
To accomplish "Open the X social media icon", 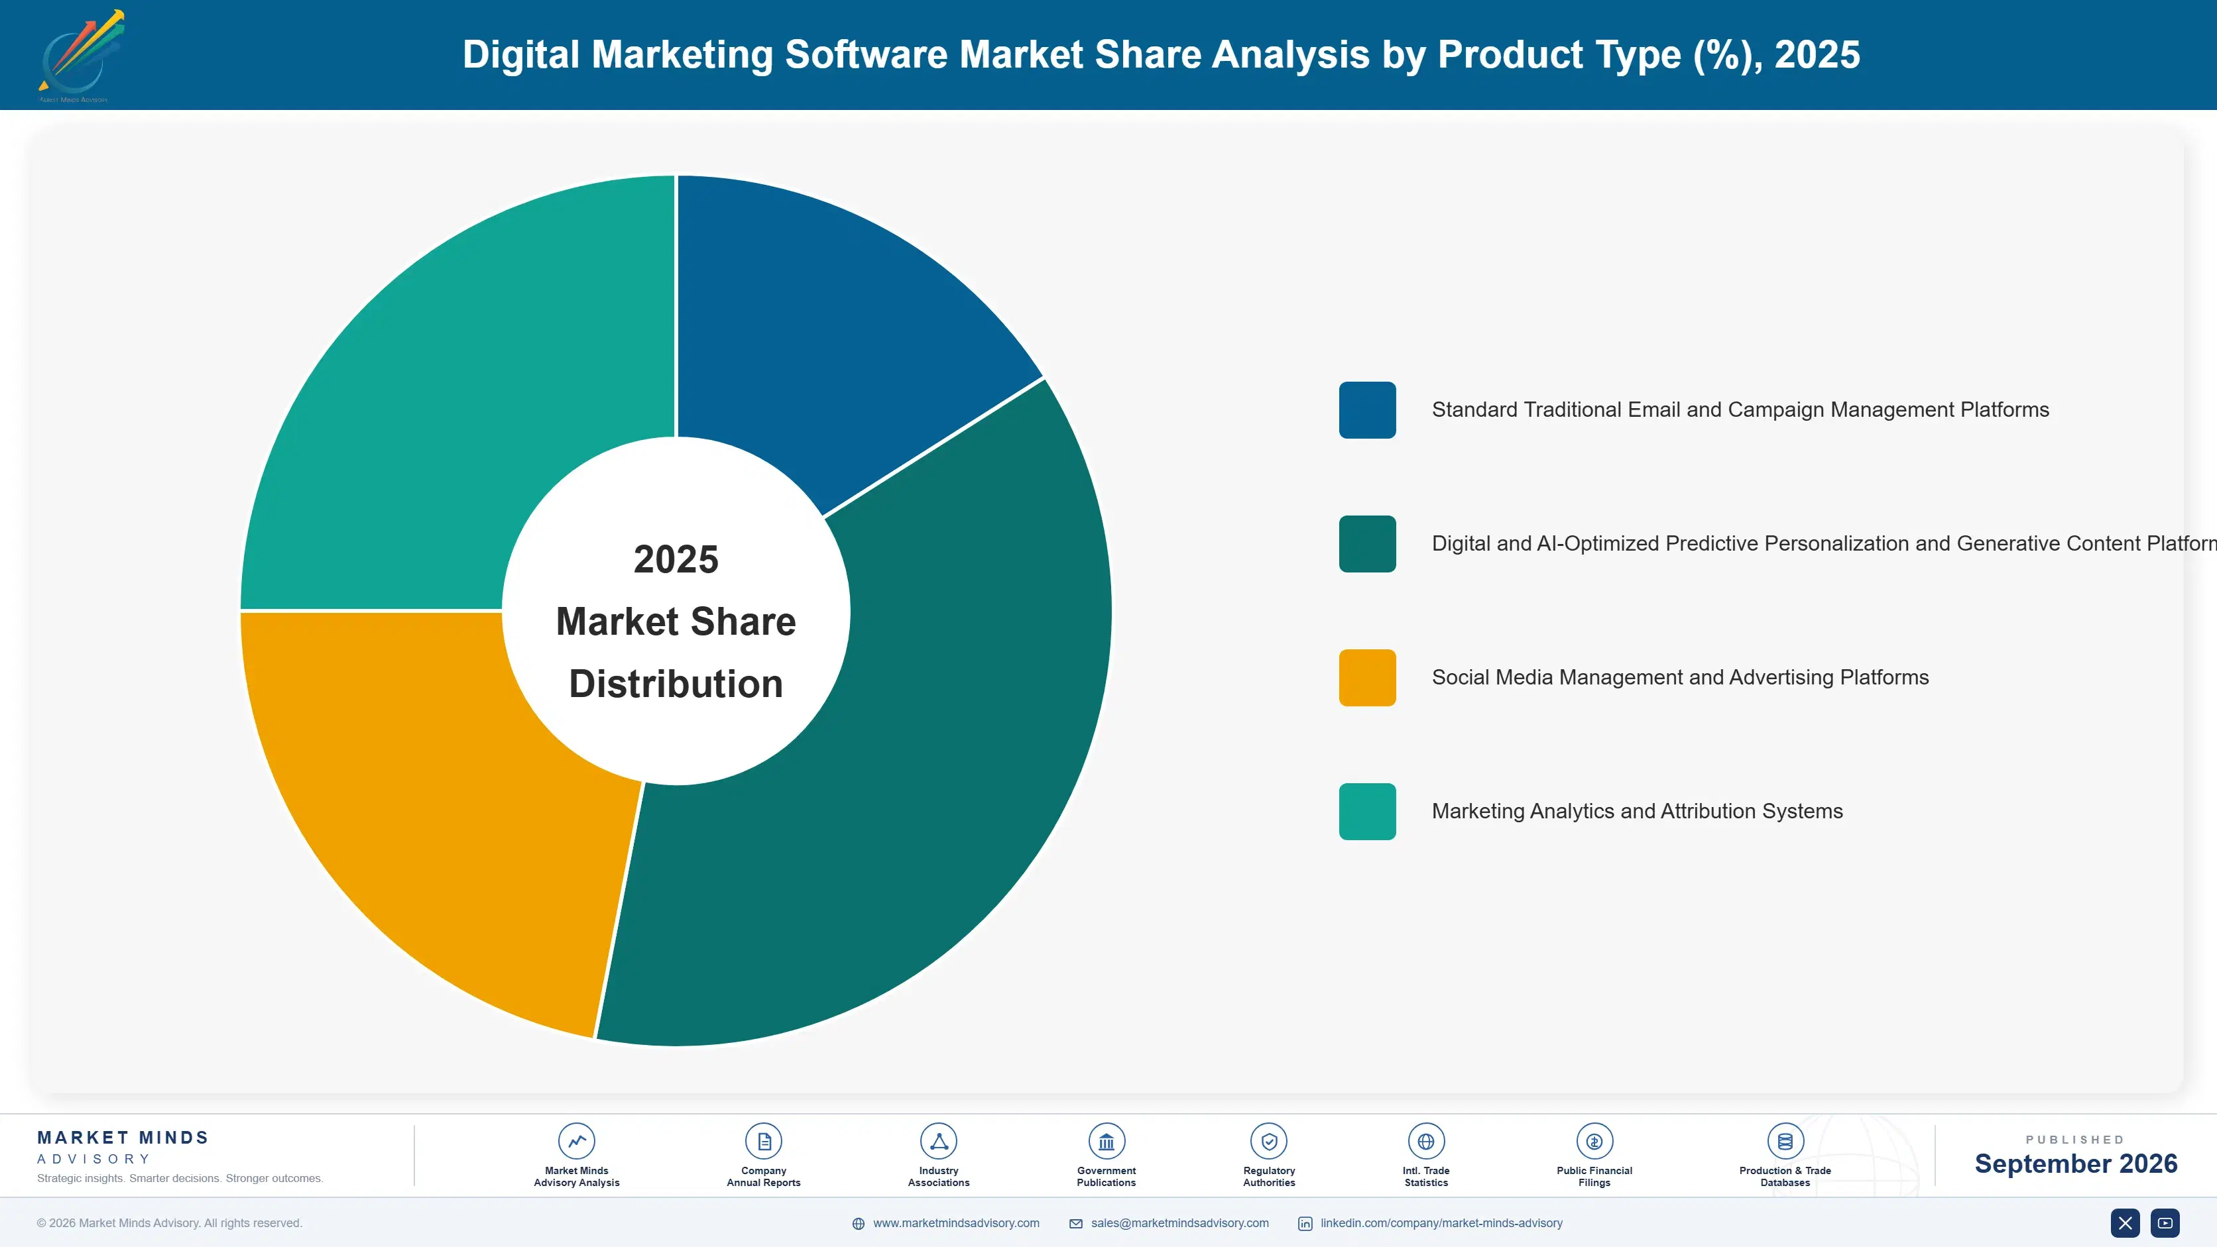I will click(x=2125, y=1223).
